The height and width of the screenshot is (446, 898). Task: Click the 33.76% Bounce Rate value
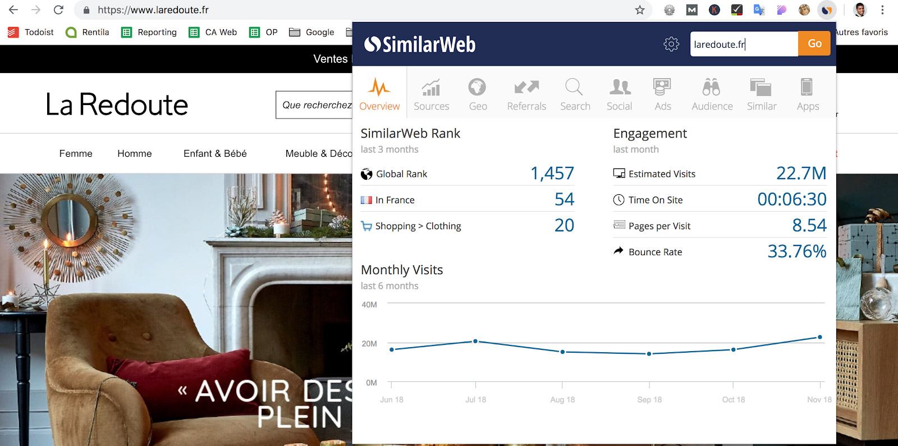tap(797, 251)
